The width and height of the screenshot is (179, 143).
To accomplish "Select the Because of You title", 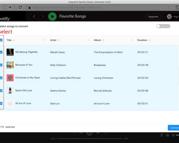I will tap(24, 65).
